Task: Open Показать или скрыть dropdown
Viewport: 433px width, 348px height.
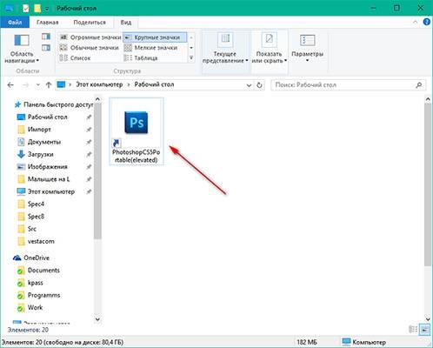Action: click(x=269, y=49)
